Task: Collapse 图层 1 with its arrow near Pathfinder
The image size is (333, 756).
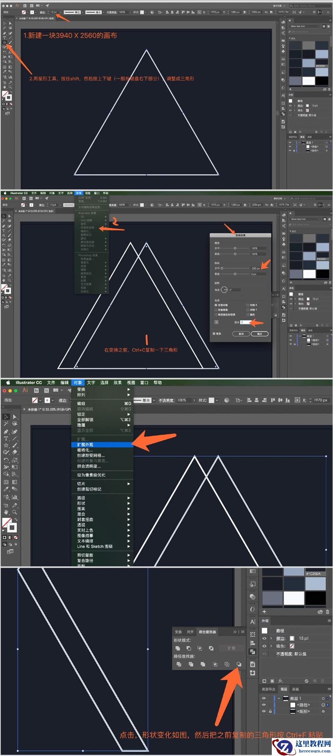Action: click(278, 698)
